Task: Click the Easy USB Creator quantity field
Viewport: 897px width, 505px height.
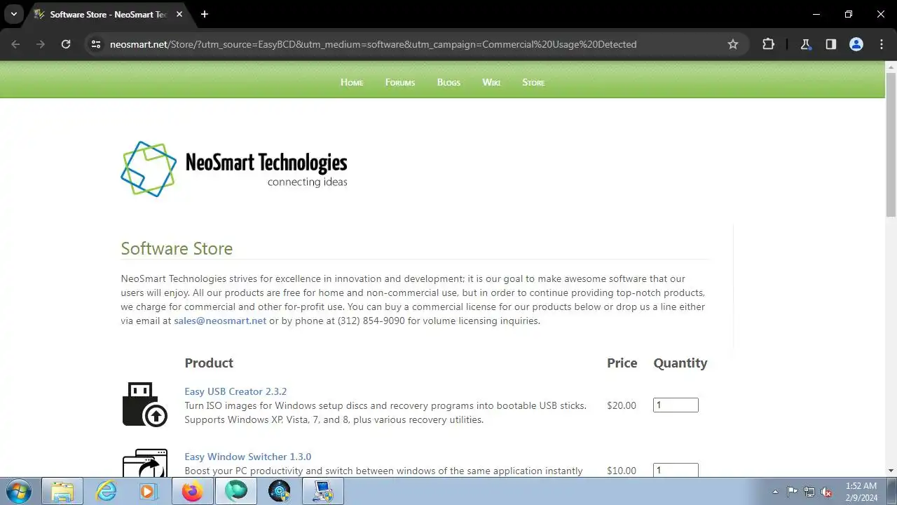Action: pyautogui.click(x=676, y=405)
